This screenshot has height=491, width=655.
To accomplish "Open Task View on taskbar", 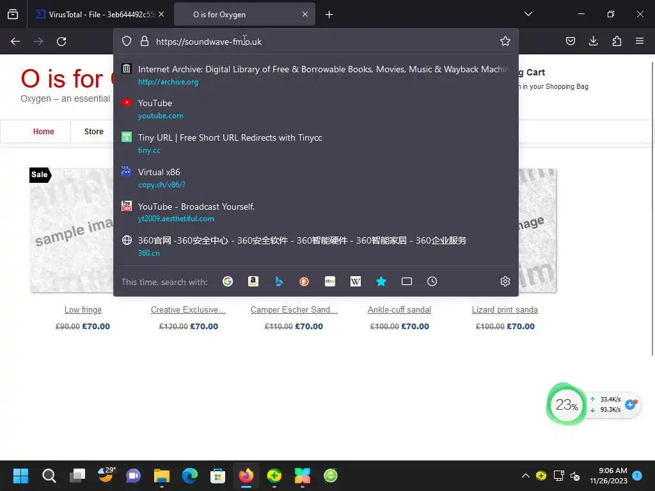I will pos(77,476).
